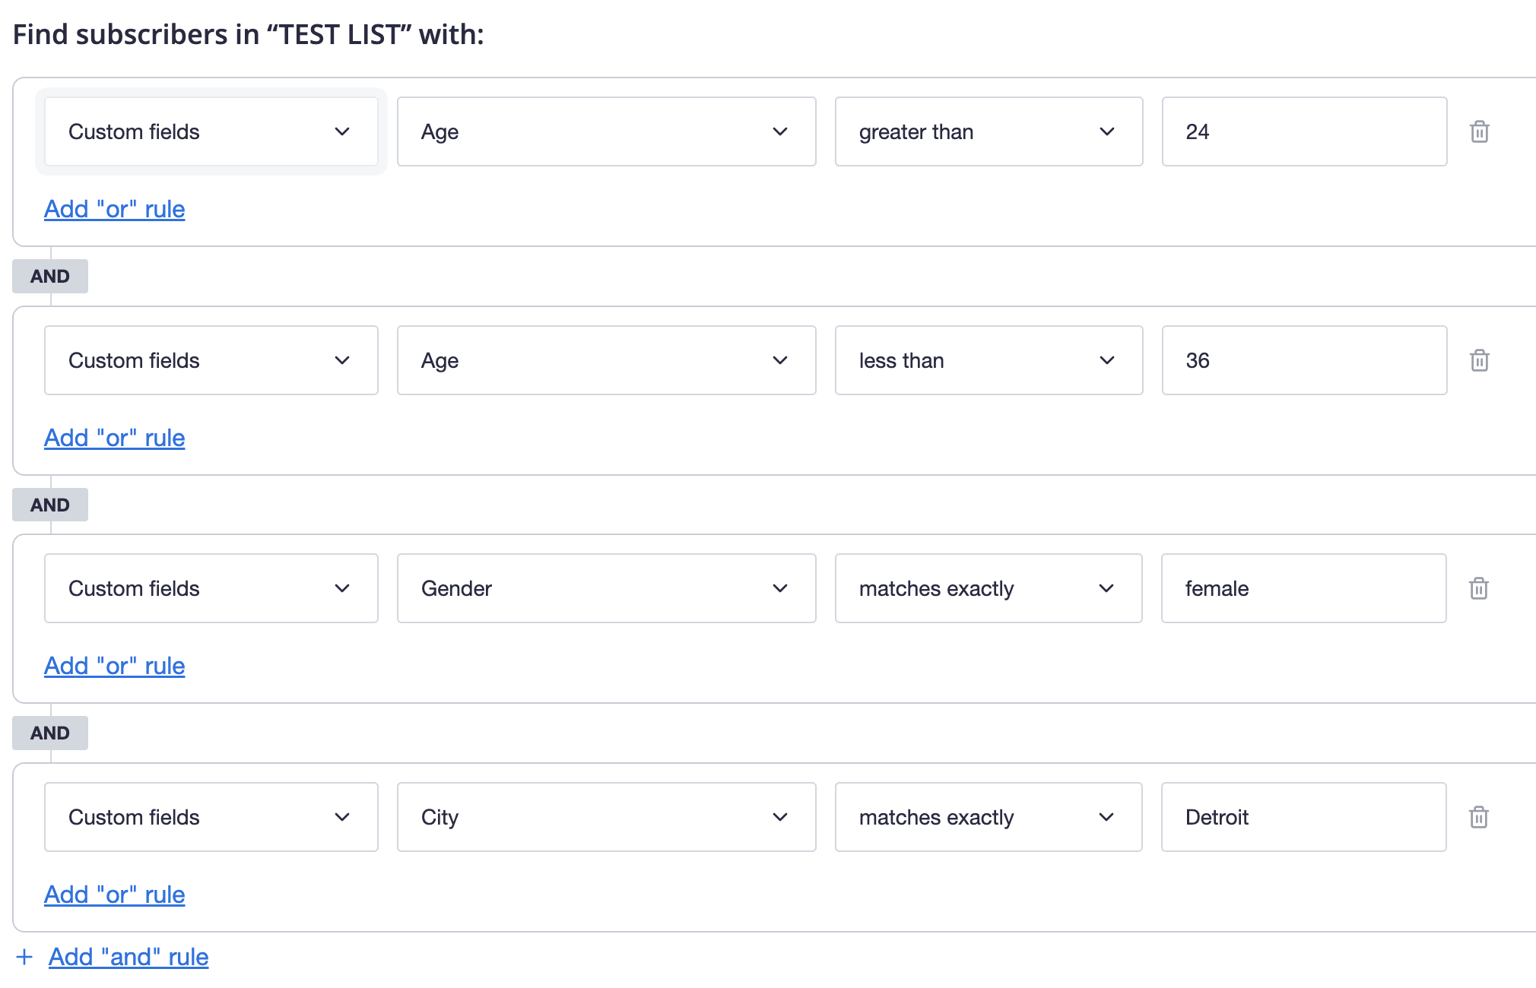Open the less than condition dropdown

pyautogui.click(x=988, y=360)
